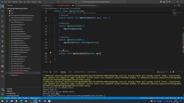This screenshot has width=184, height=103.
Task: Open editor more actions ellipsis
Action: click(x=182, y=5)
